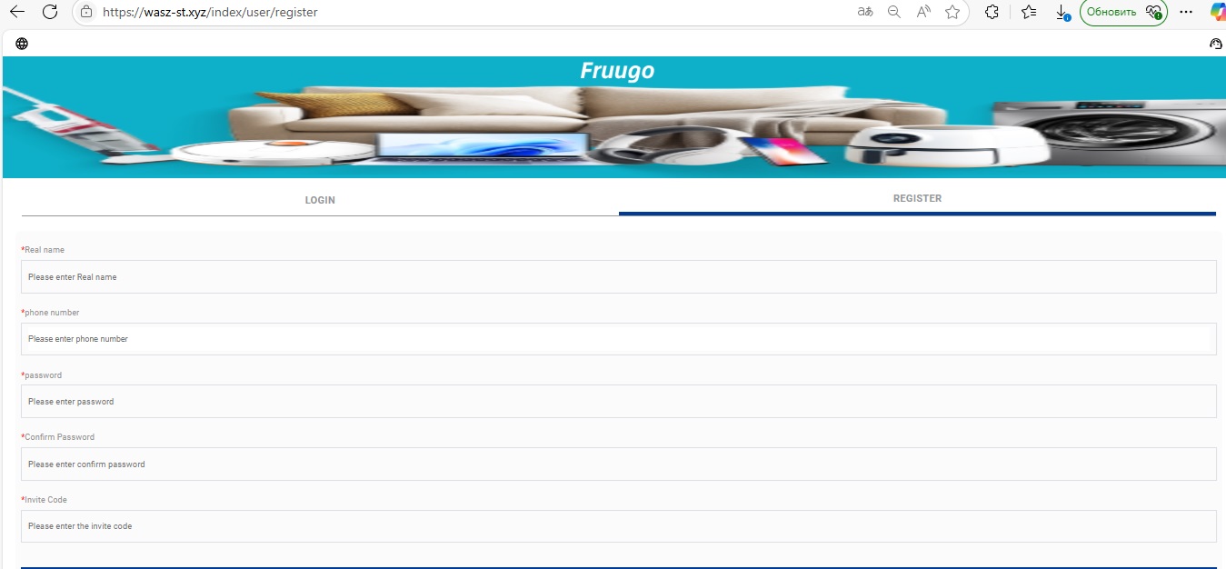The width and height of the screenshot is (1226, 569).
Task: Click the 'Real name' field label
Action: (x=43, y=250)
